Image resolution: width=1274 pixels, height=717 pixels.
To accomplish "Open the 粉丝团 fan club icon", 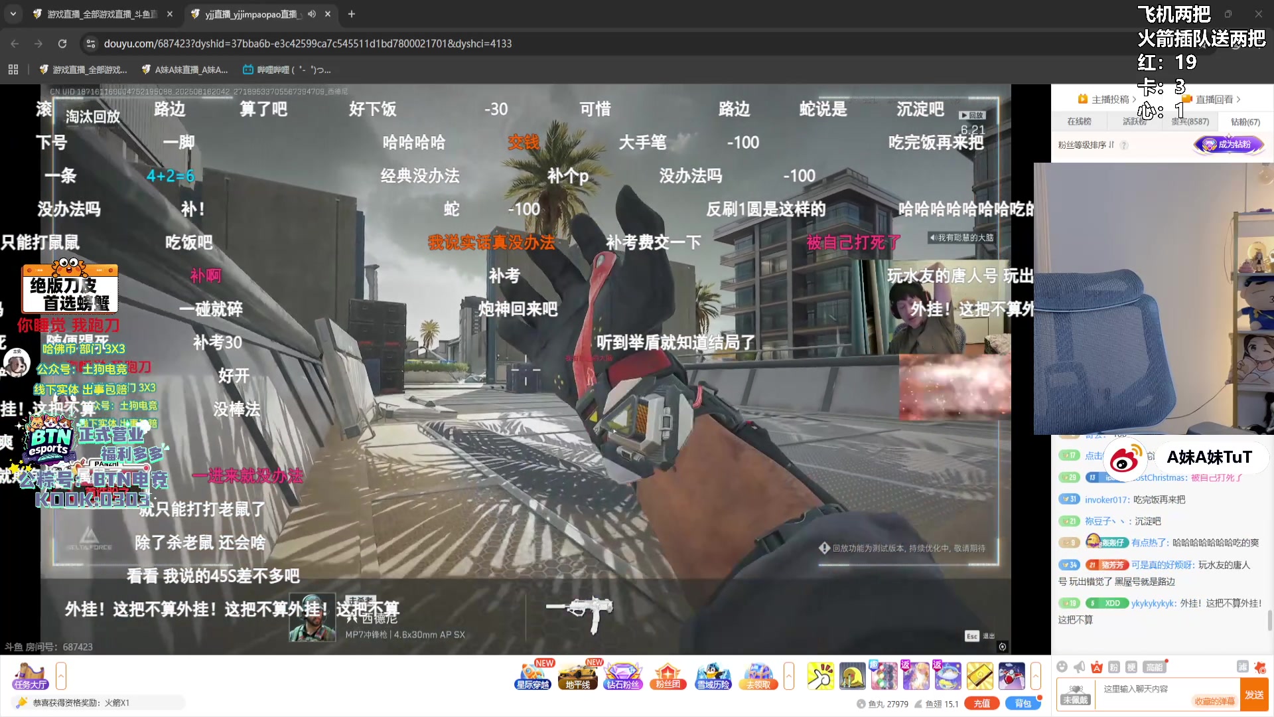I will click(668, 676).
